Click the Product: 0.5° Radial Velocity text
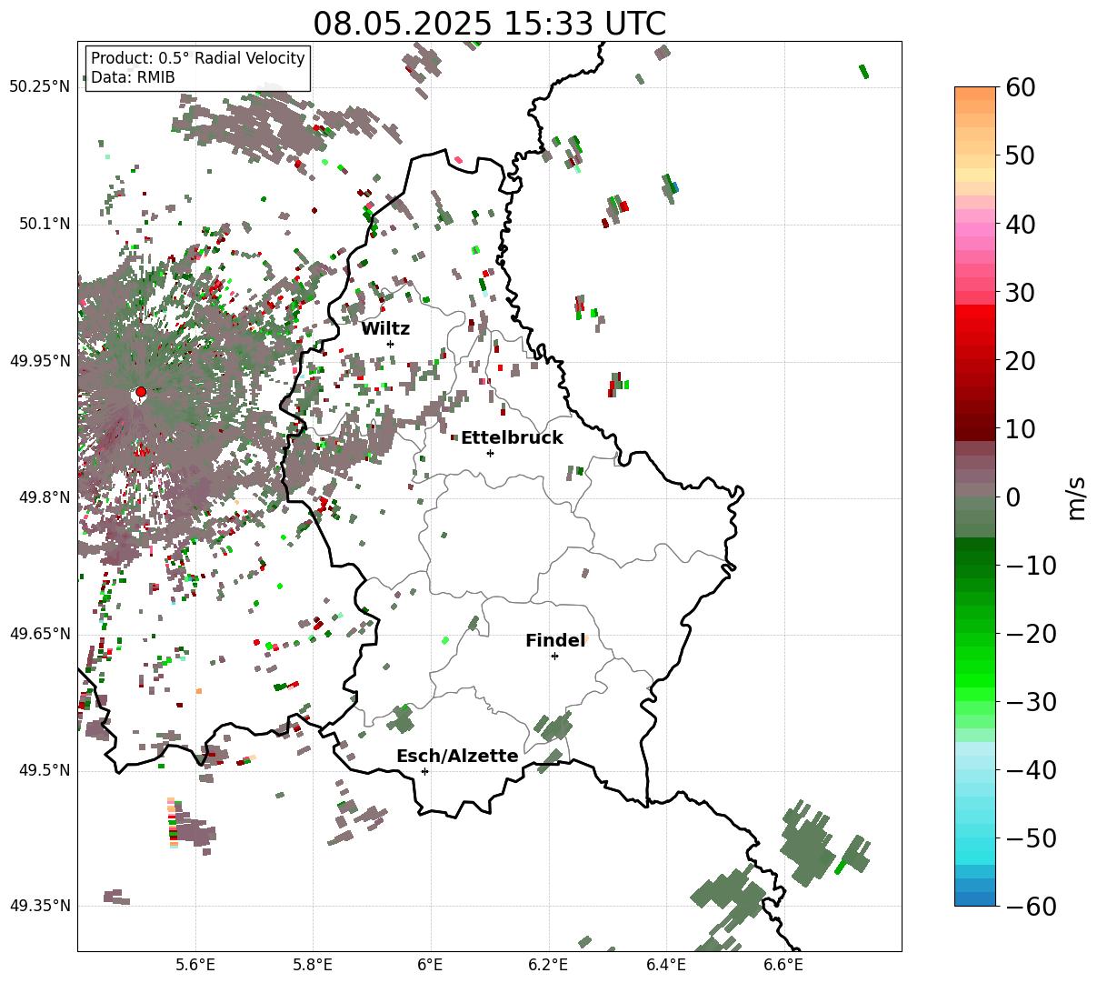Screen dimensions: 1097x983 [198, 58]
